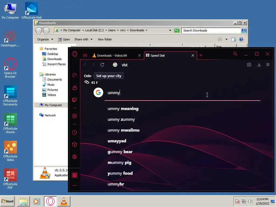Open History clock icon in sidebar
The width and height of the screenshot is (276, 207).
click(x=75, y=132)
